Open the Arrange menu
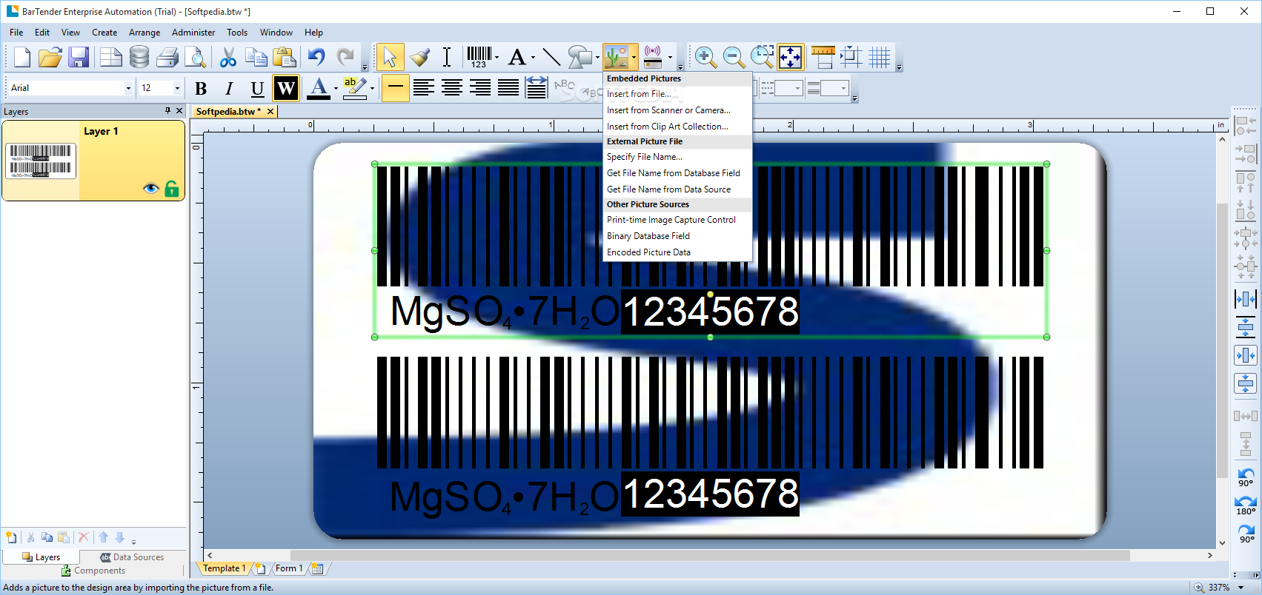This screenshot has height=595, width=1262. pyautogui.click(x=145, y=33)
